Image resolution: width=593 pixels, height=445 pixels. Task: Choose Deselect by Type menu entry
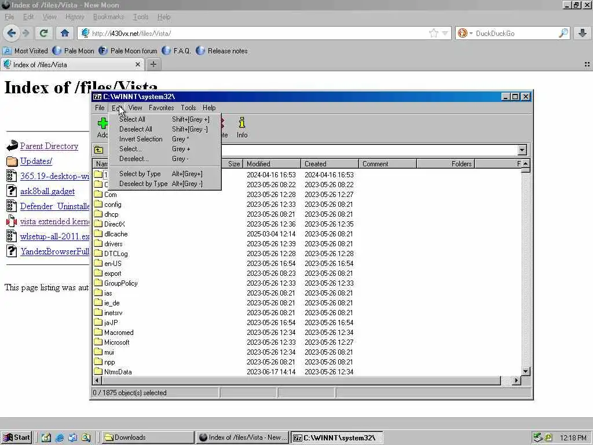164,184
